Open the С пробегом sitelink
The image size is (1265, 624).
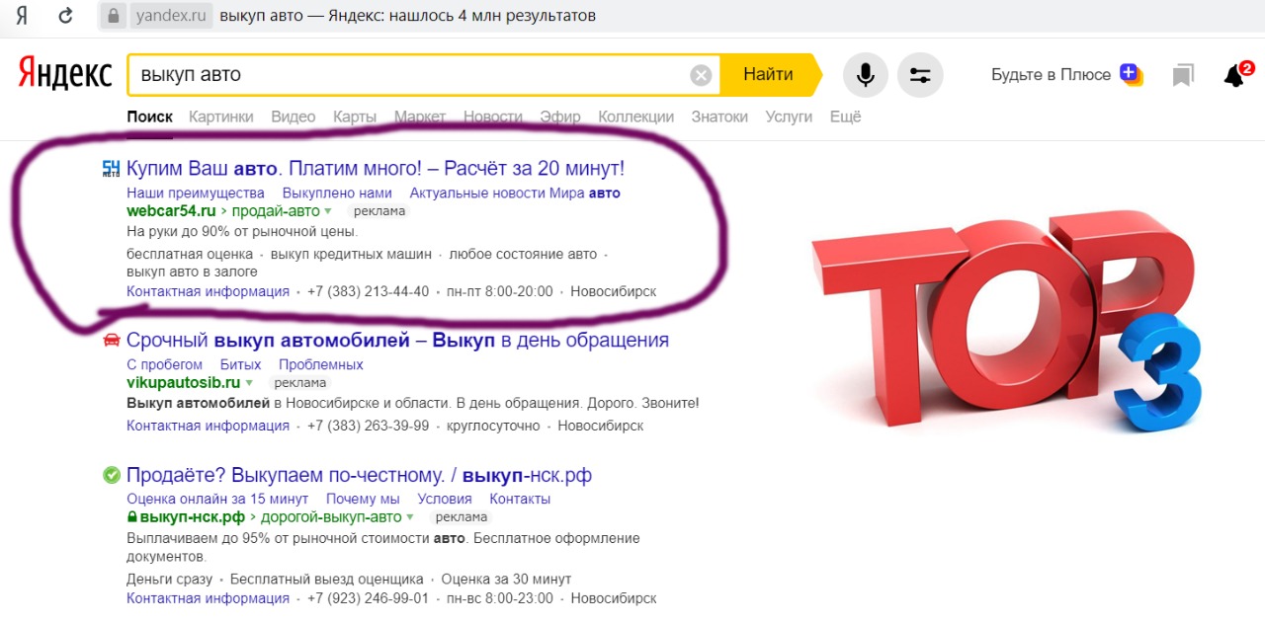pos(164,364)
